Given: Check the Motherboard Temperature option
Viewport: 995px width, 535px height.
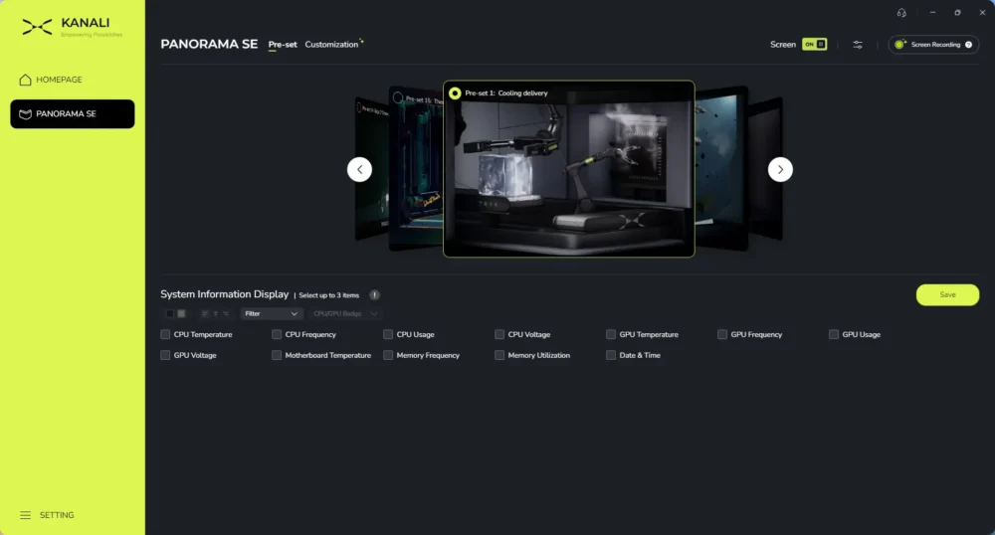Looking at the screenshot, I should (x=277, y=356).
